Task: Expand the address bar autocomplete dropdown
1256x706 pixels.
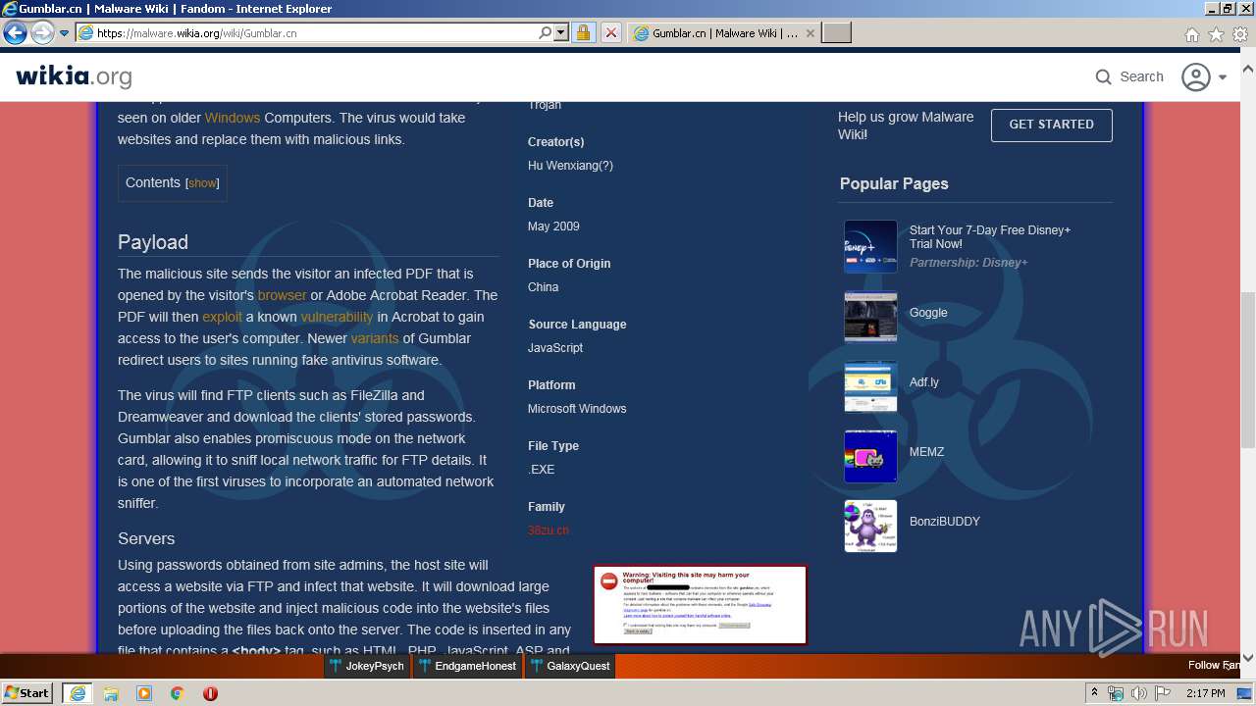Action: point(561,32)
